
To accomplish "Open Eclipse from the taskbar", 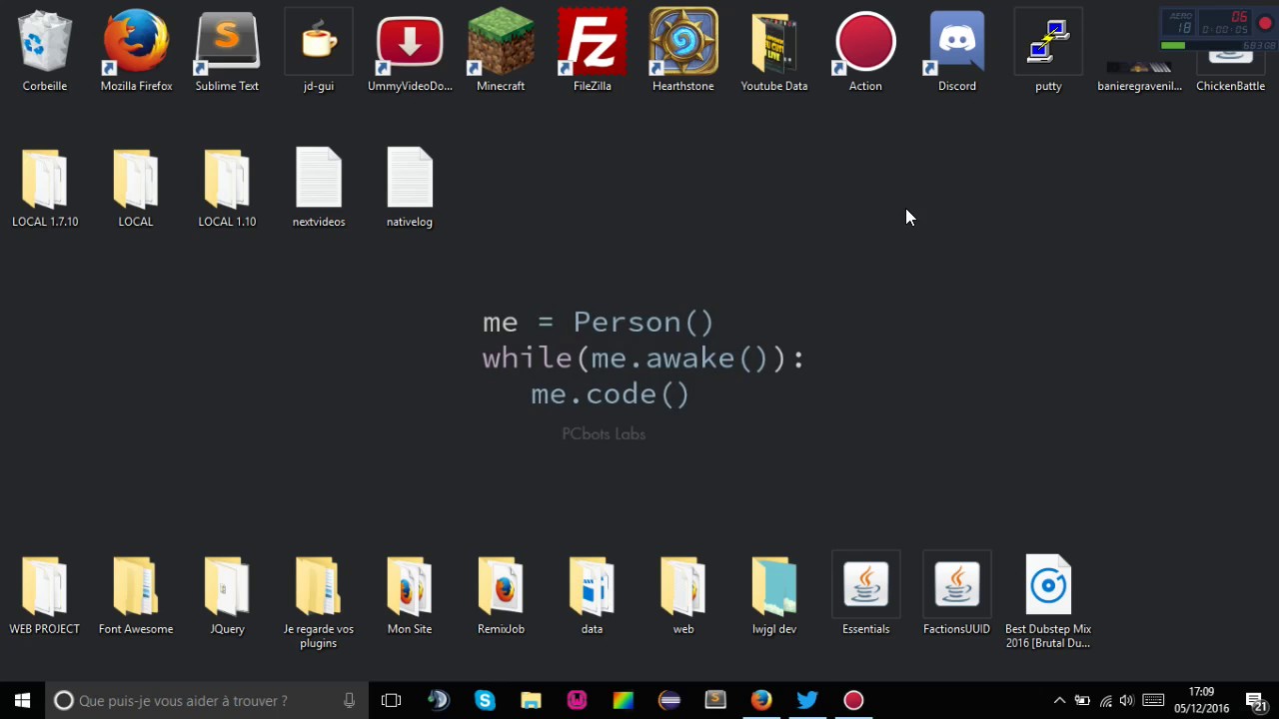I will [669, 700].
